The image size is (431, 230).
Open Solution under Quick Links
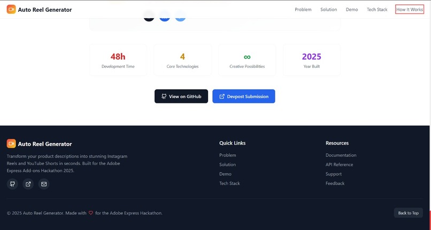(x=228, y=164)
